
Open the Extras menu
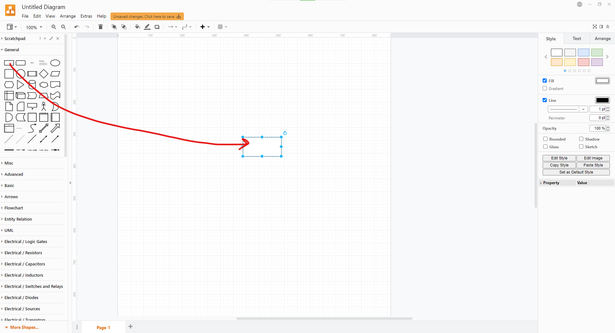tap(86, 16)
